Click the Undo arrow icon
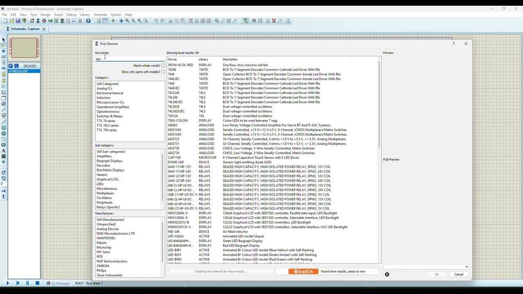 (156, 21)
